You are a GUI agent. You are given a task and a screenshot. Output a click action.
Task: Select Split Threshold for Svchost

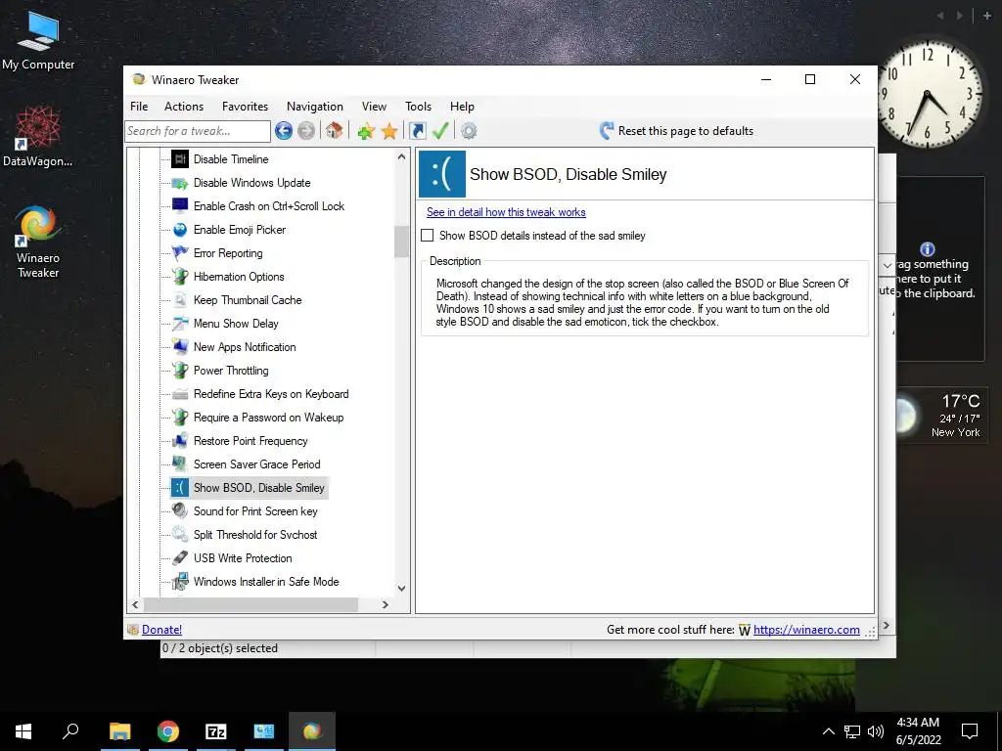point(255,535)
